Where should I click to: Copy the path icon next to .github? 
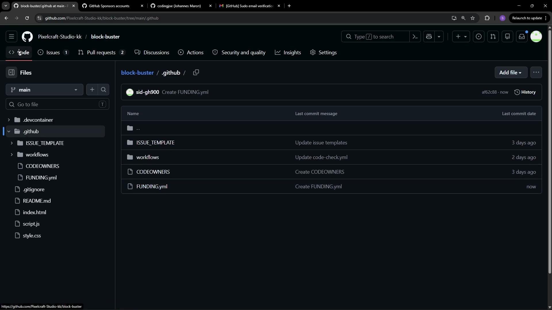(196, 73)
